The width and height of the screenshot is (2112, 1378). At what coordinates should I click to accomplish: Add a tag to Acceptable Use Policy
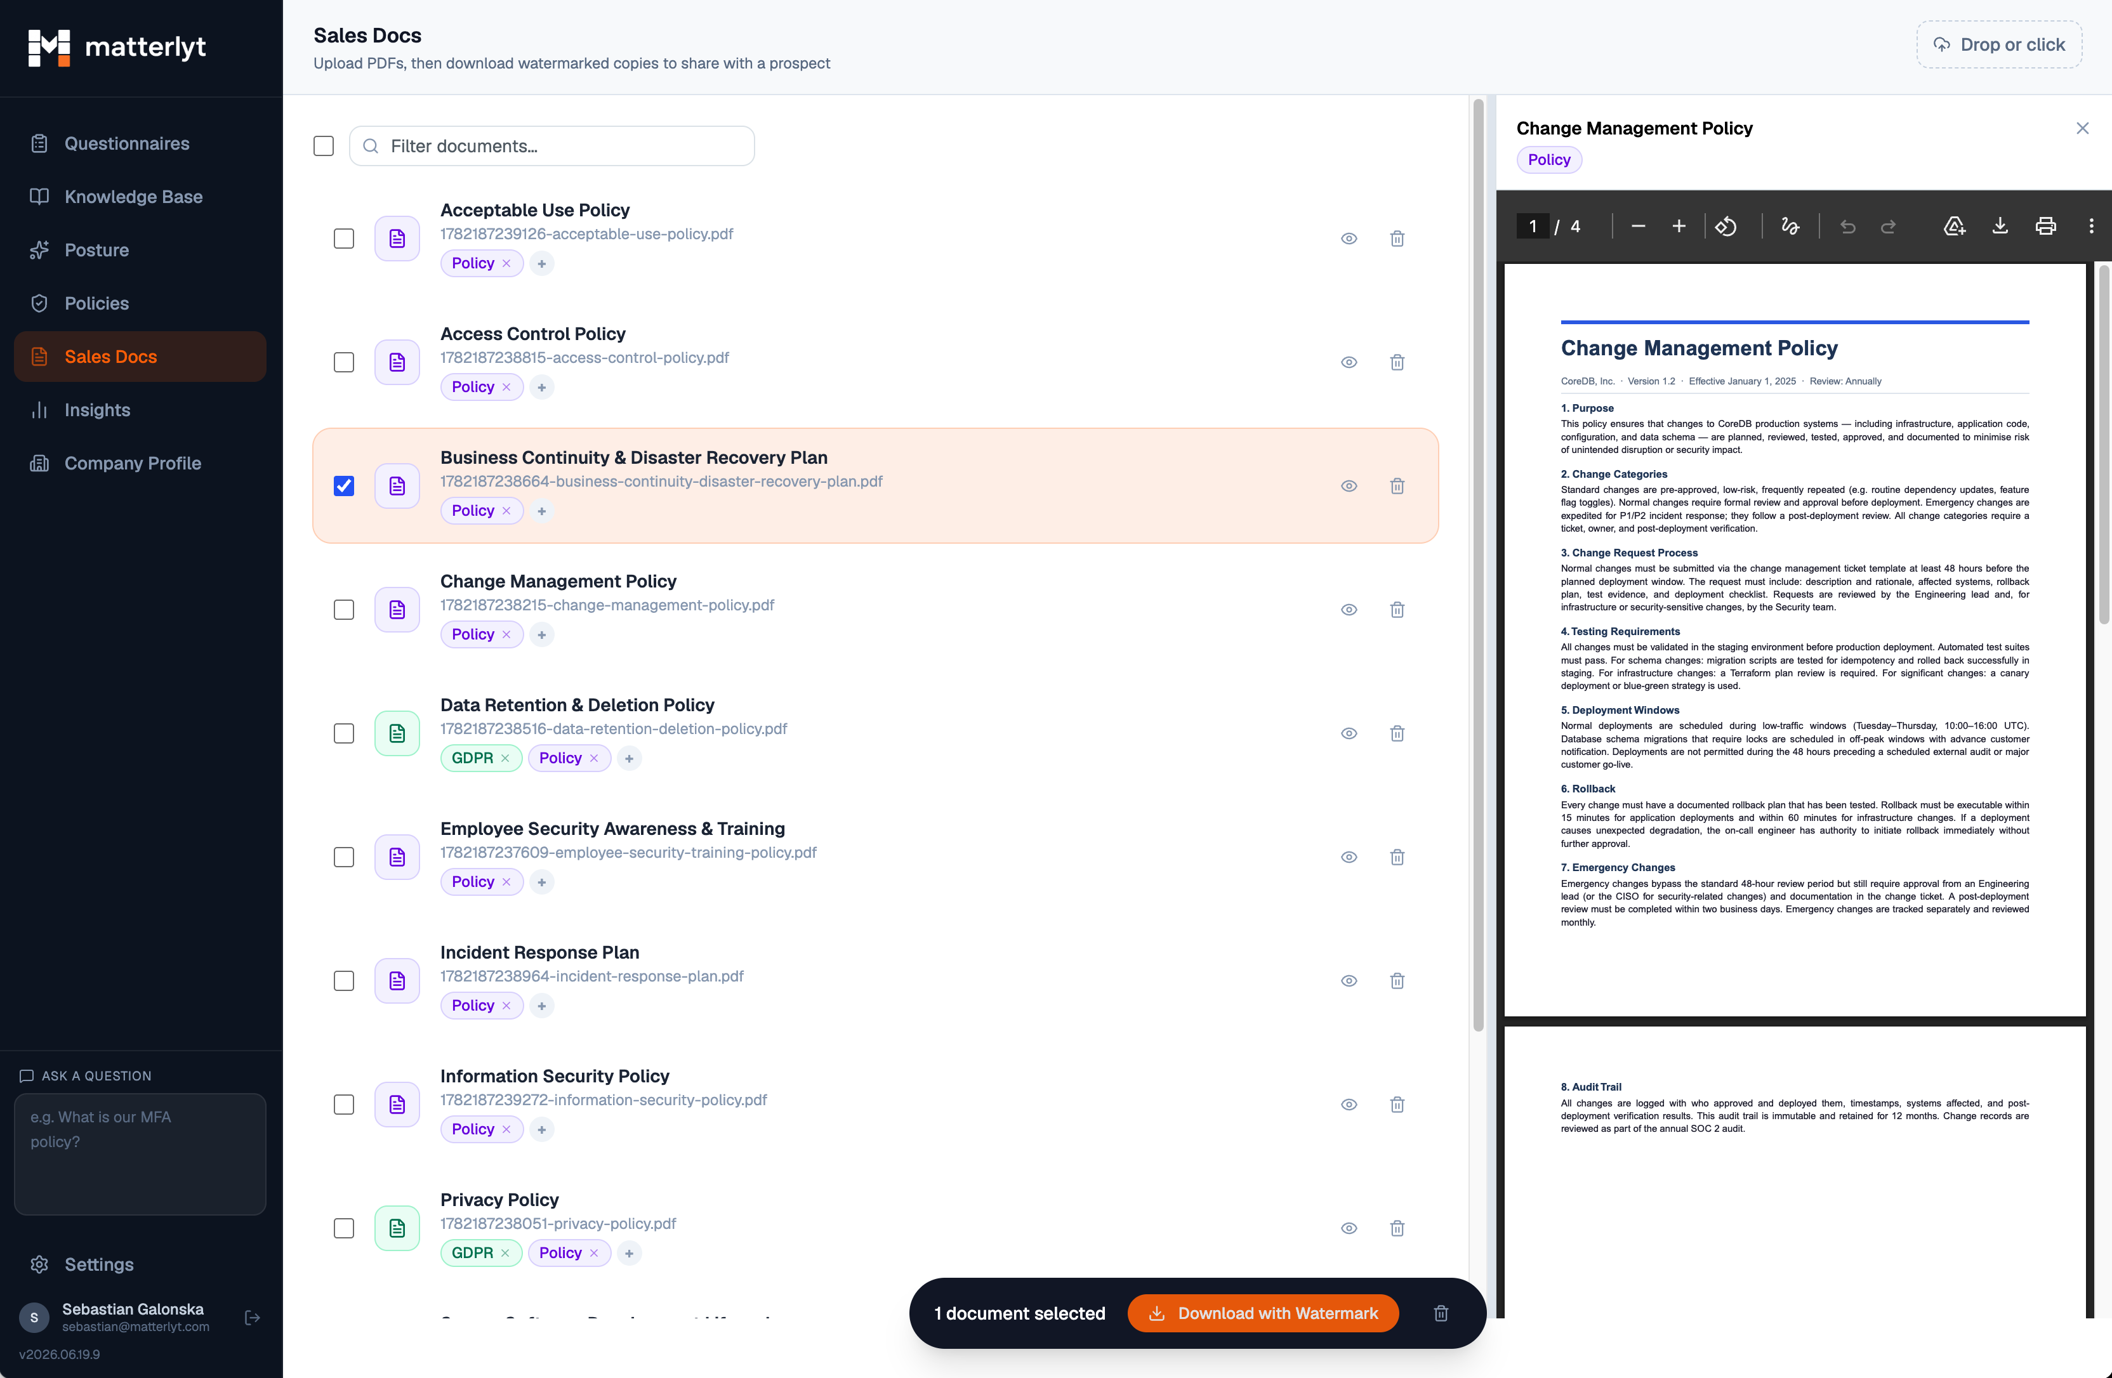coord(541,263)
